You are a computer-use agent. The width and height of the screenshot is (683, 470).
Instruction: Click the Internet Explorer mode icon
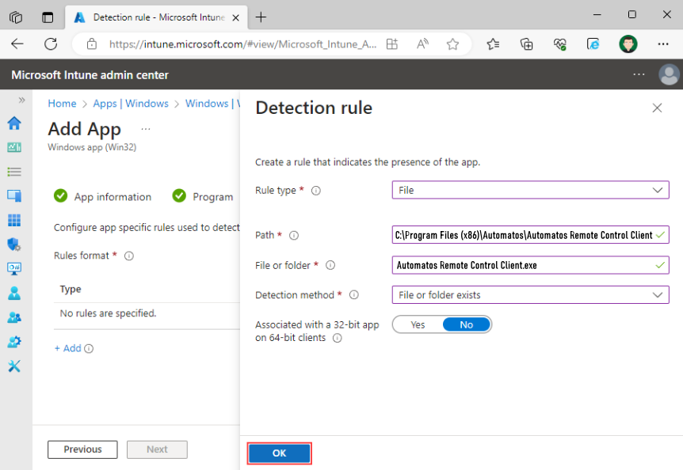tap(593, 44)
